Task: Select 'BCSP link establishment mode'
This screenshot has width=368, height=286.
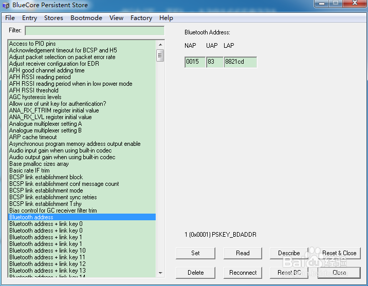Action: tap(82, 190)
